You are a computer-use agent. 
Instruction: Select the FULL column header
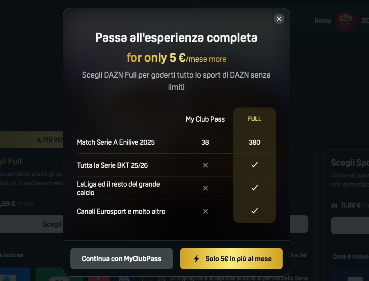[254, 119]
